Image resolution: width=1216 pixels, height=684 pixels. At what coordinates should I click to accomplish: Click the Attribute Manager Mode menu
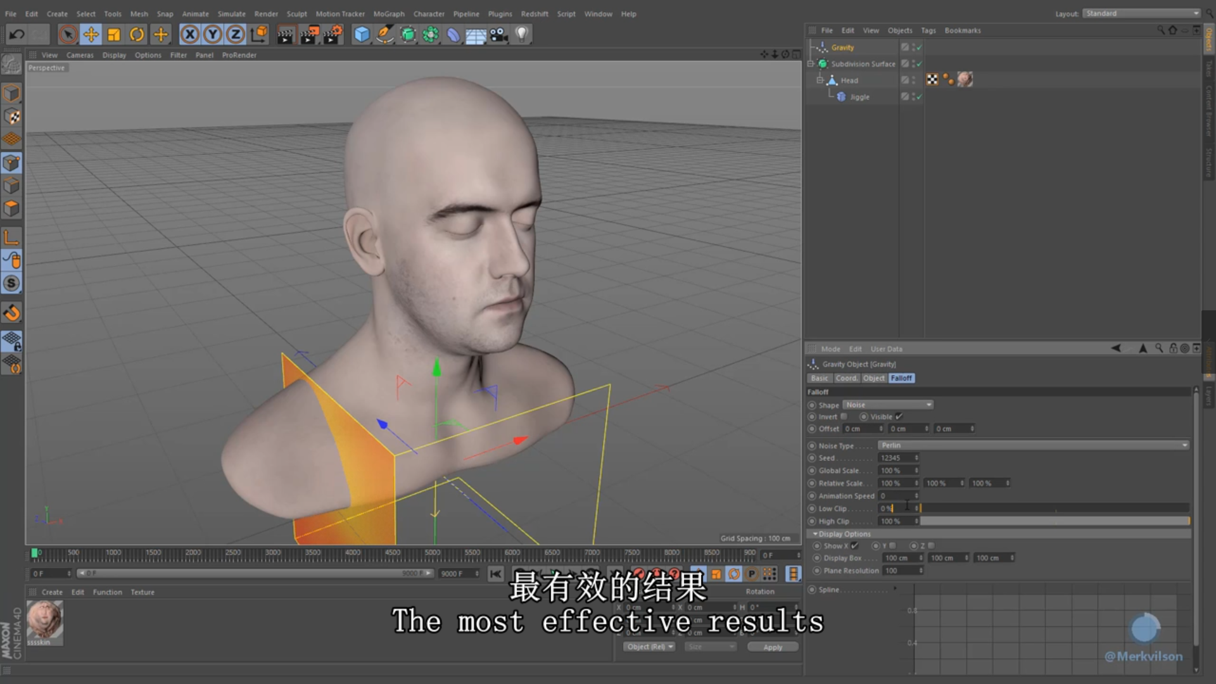[830, 349]
